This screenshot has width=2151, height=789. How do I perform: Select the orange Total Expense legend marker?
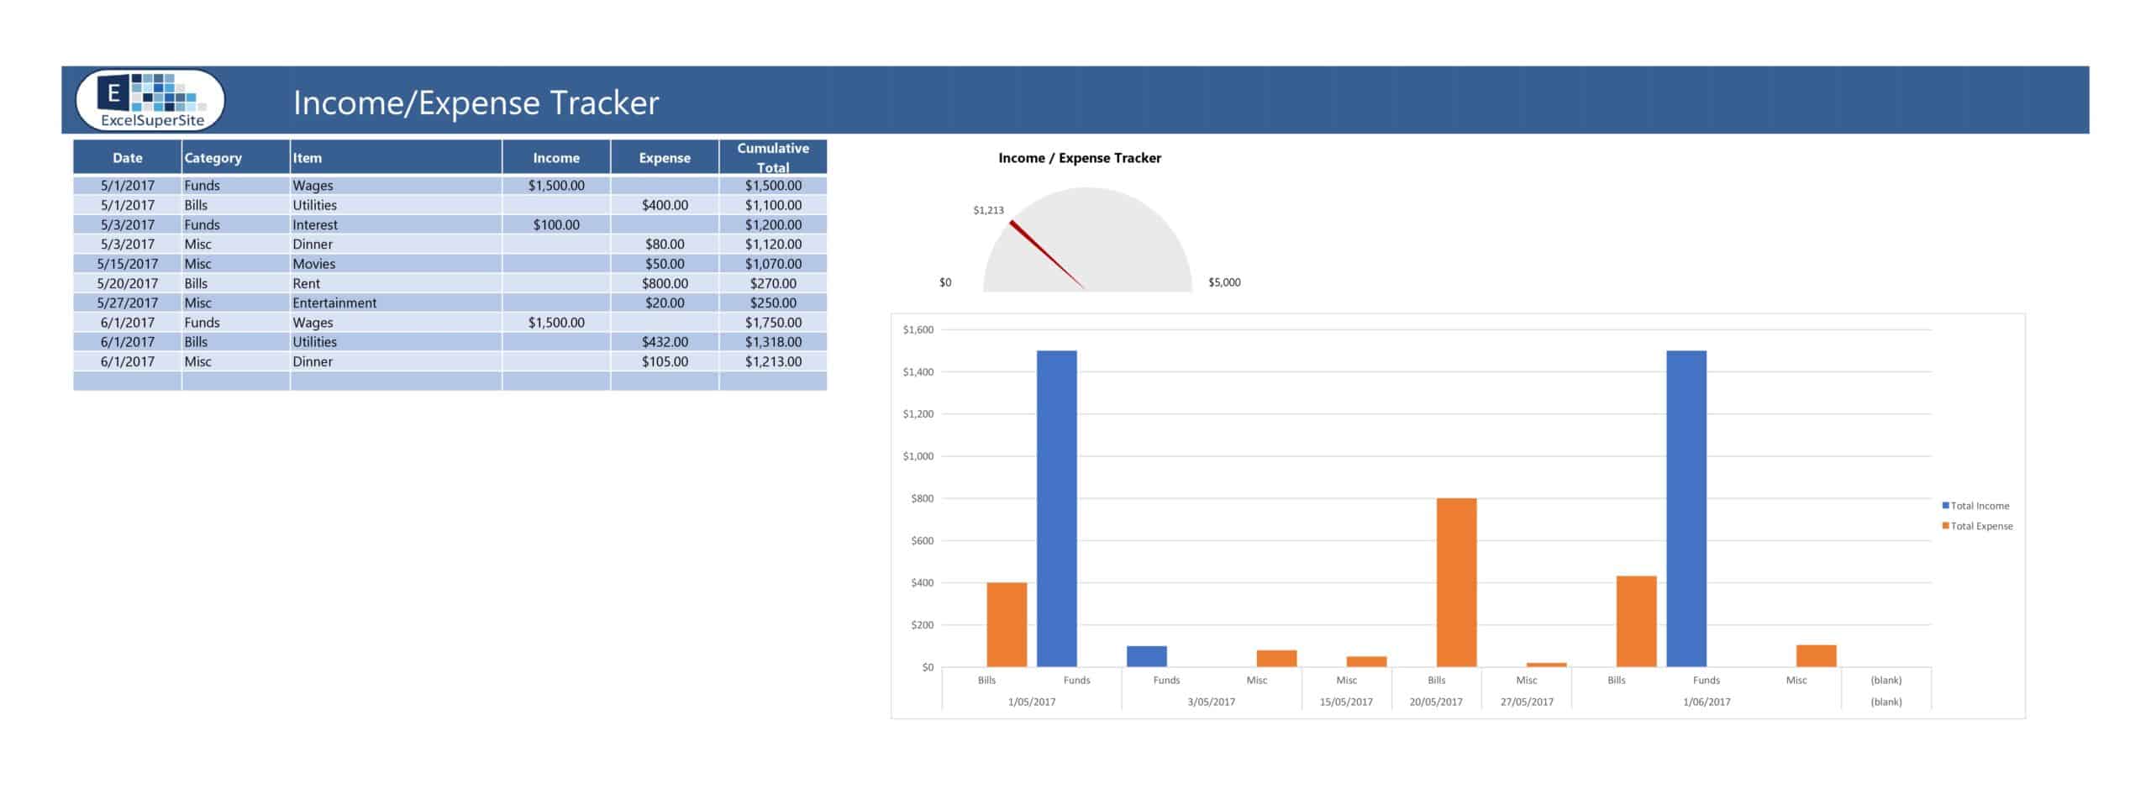pos(1947,525)
